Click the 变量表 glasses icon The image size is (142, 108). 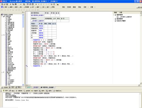pyautogui.click(x=32, y=91)
